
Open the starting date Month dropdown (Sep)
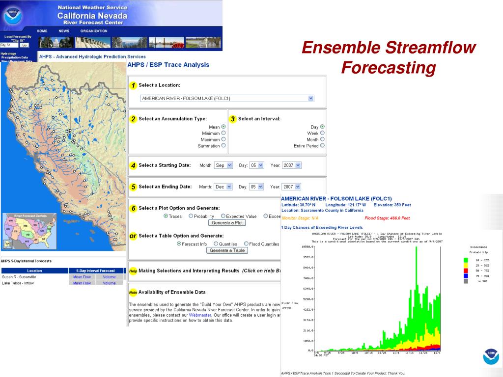click(x=224, y=165)
